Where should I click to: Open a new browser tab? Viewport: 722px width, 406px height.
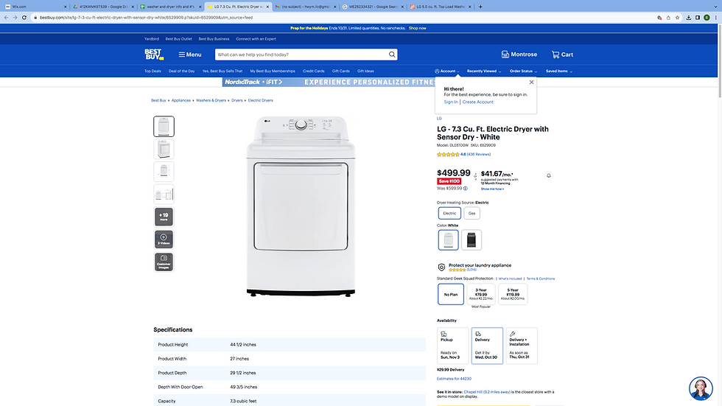coord(480,7)
